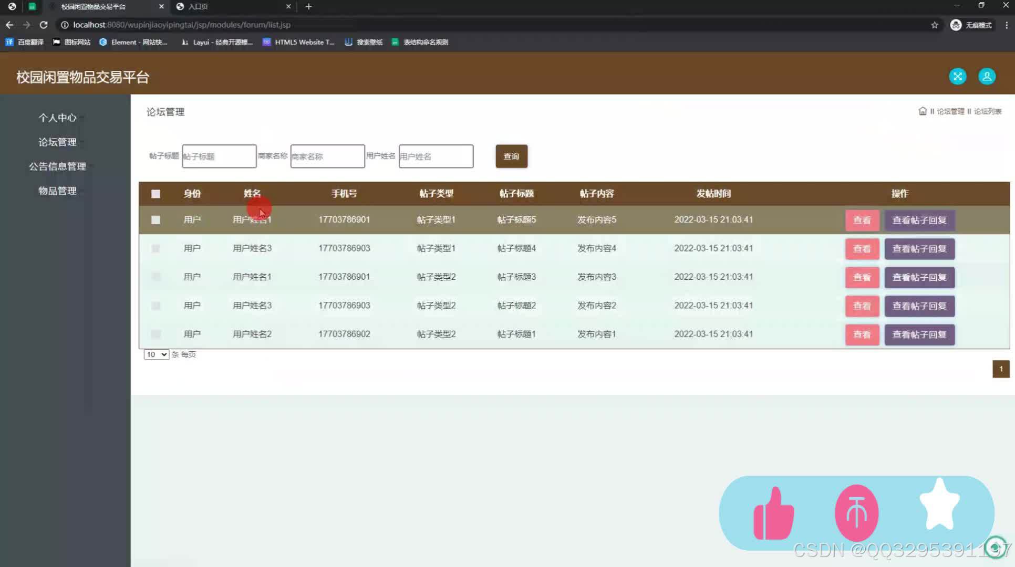This screenshot has height=567, width=1015.
Task: Open the browser three-dot menu
Action: click(1006, 25)
